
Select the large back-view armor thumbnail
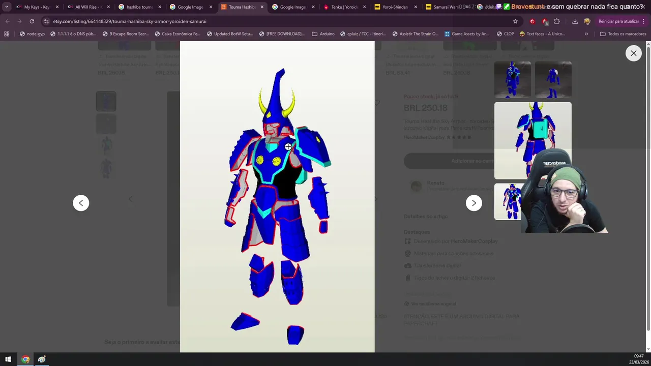[533, 140]
